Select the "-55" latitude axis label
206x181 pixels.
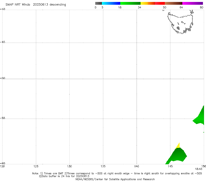pyautogui.click(x=3, y=118)
